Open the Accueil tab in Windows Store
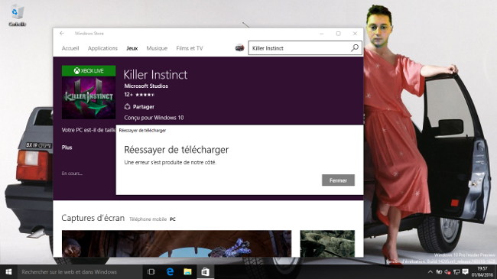 (x=70, y=48)
